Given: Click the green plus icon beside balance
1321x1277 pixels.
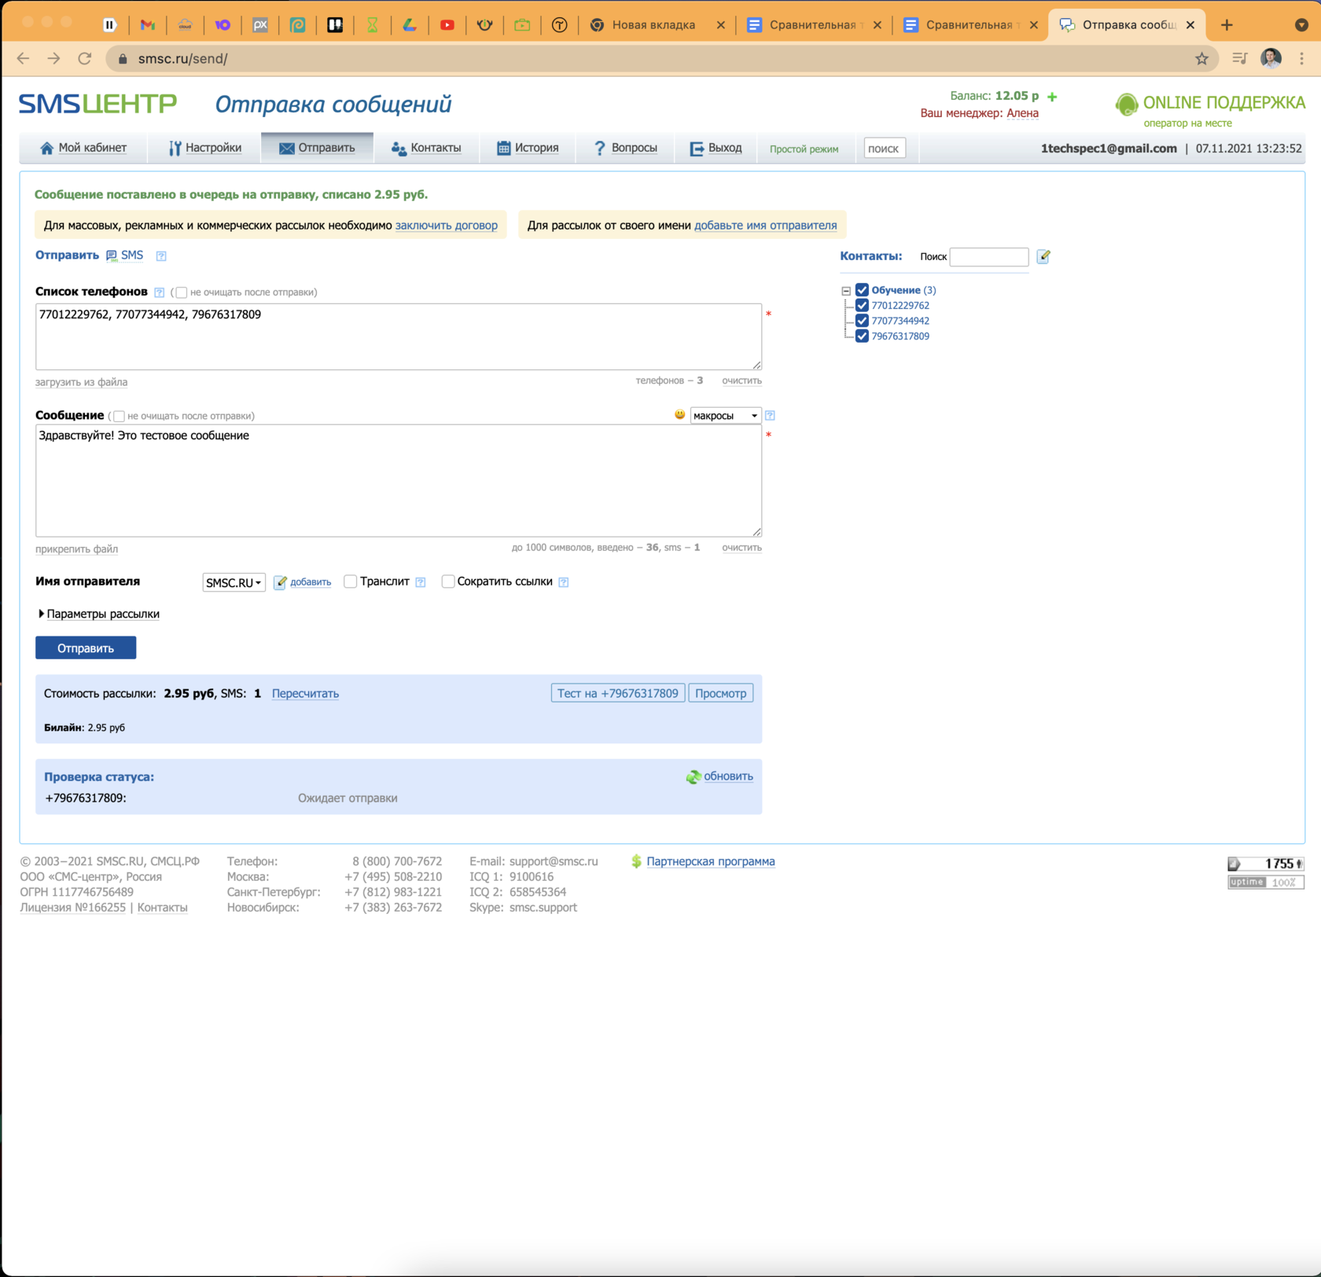Looking at the screenshot, I should [x=1052, y=97].
